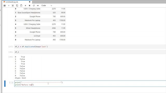Click the 'Google Phone' cell in row 6
166x93 pixels.
point(35,32)
